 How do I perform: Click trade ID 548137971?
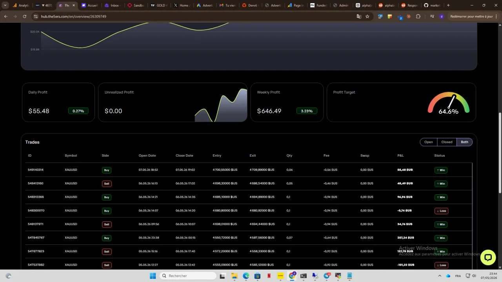point(36,224)
